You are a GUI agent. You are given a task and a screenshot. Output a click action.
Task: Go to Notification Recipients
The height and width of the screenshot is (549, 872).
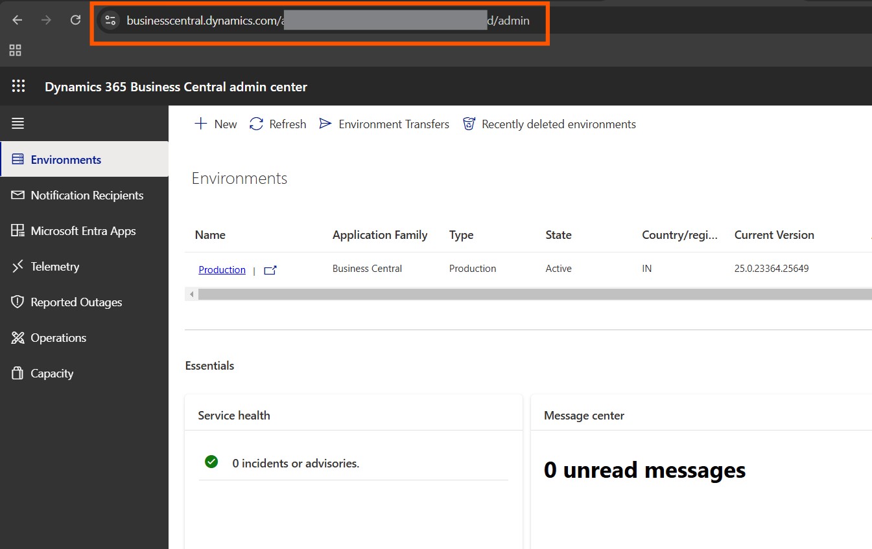[x=87, y=195]
